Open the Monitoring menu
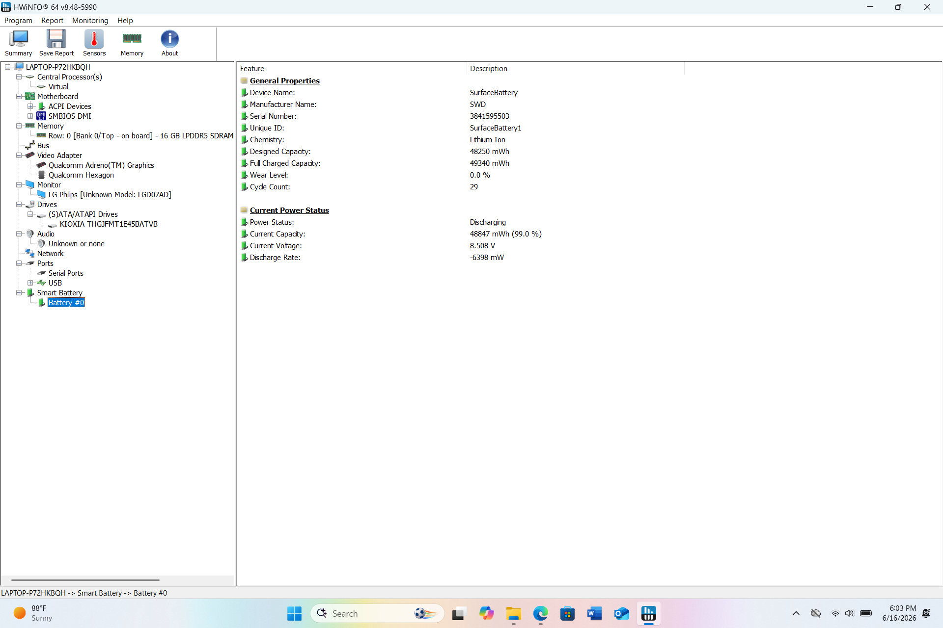This screenshot has height=628, width=943. pos(90,21)
